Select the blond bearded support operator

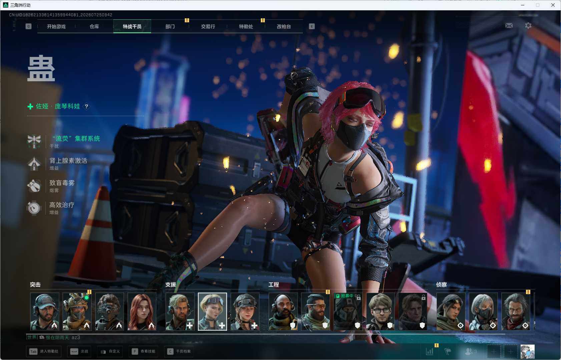(x=180, y=311)
